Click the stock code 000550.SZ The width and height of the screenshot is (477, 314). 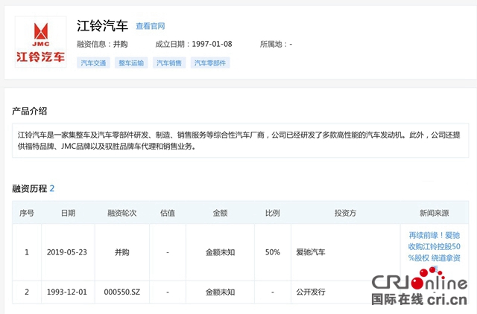(122, 292)
